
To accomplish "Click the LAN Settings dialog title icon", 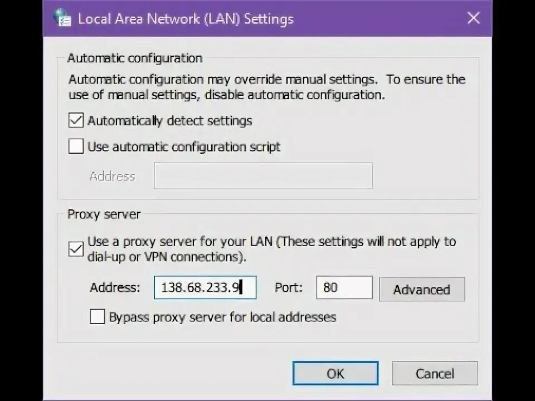I will [x=62, y=18].
